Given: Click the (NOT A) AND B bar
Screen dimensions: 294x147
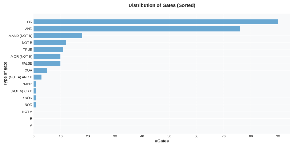Looking at the screenshot, I should (x=37, y=77).
